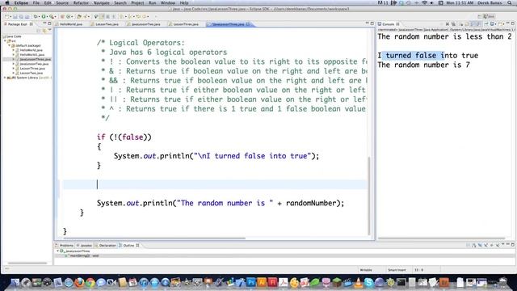Click the New Java Class toolbar icon

(x=68, y=16)
